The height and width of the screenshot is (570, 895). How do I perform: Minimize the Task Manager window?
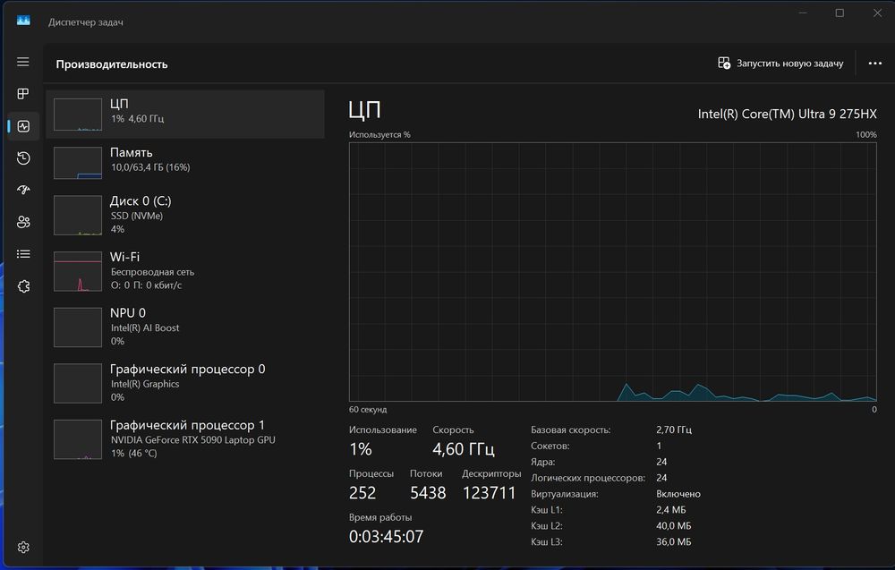(x=803, y=13)
